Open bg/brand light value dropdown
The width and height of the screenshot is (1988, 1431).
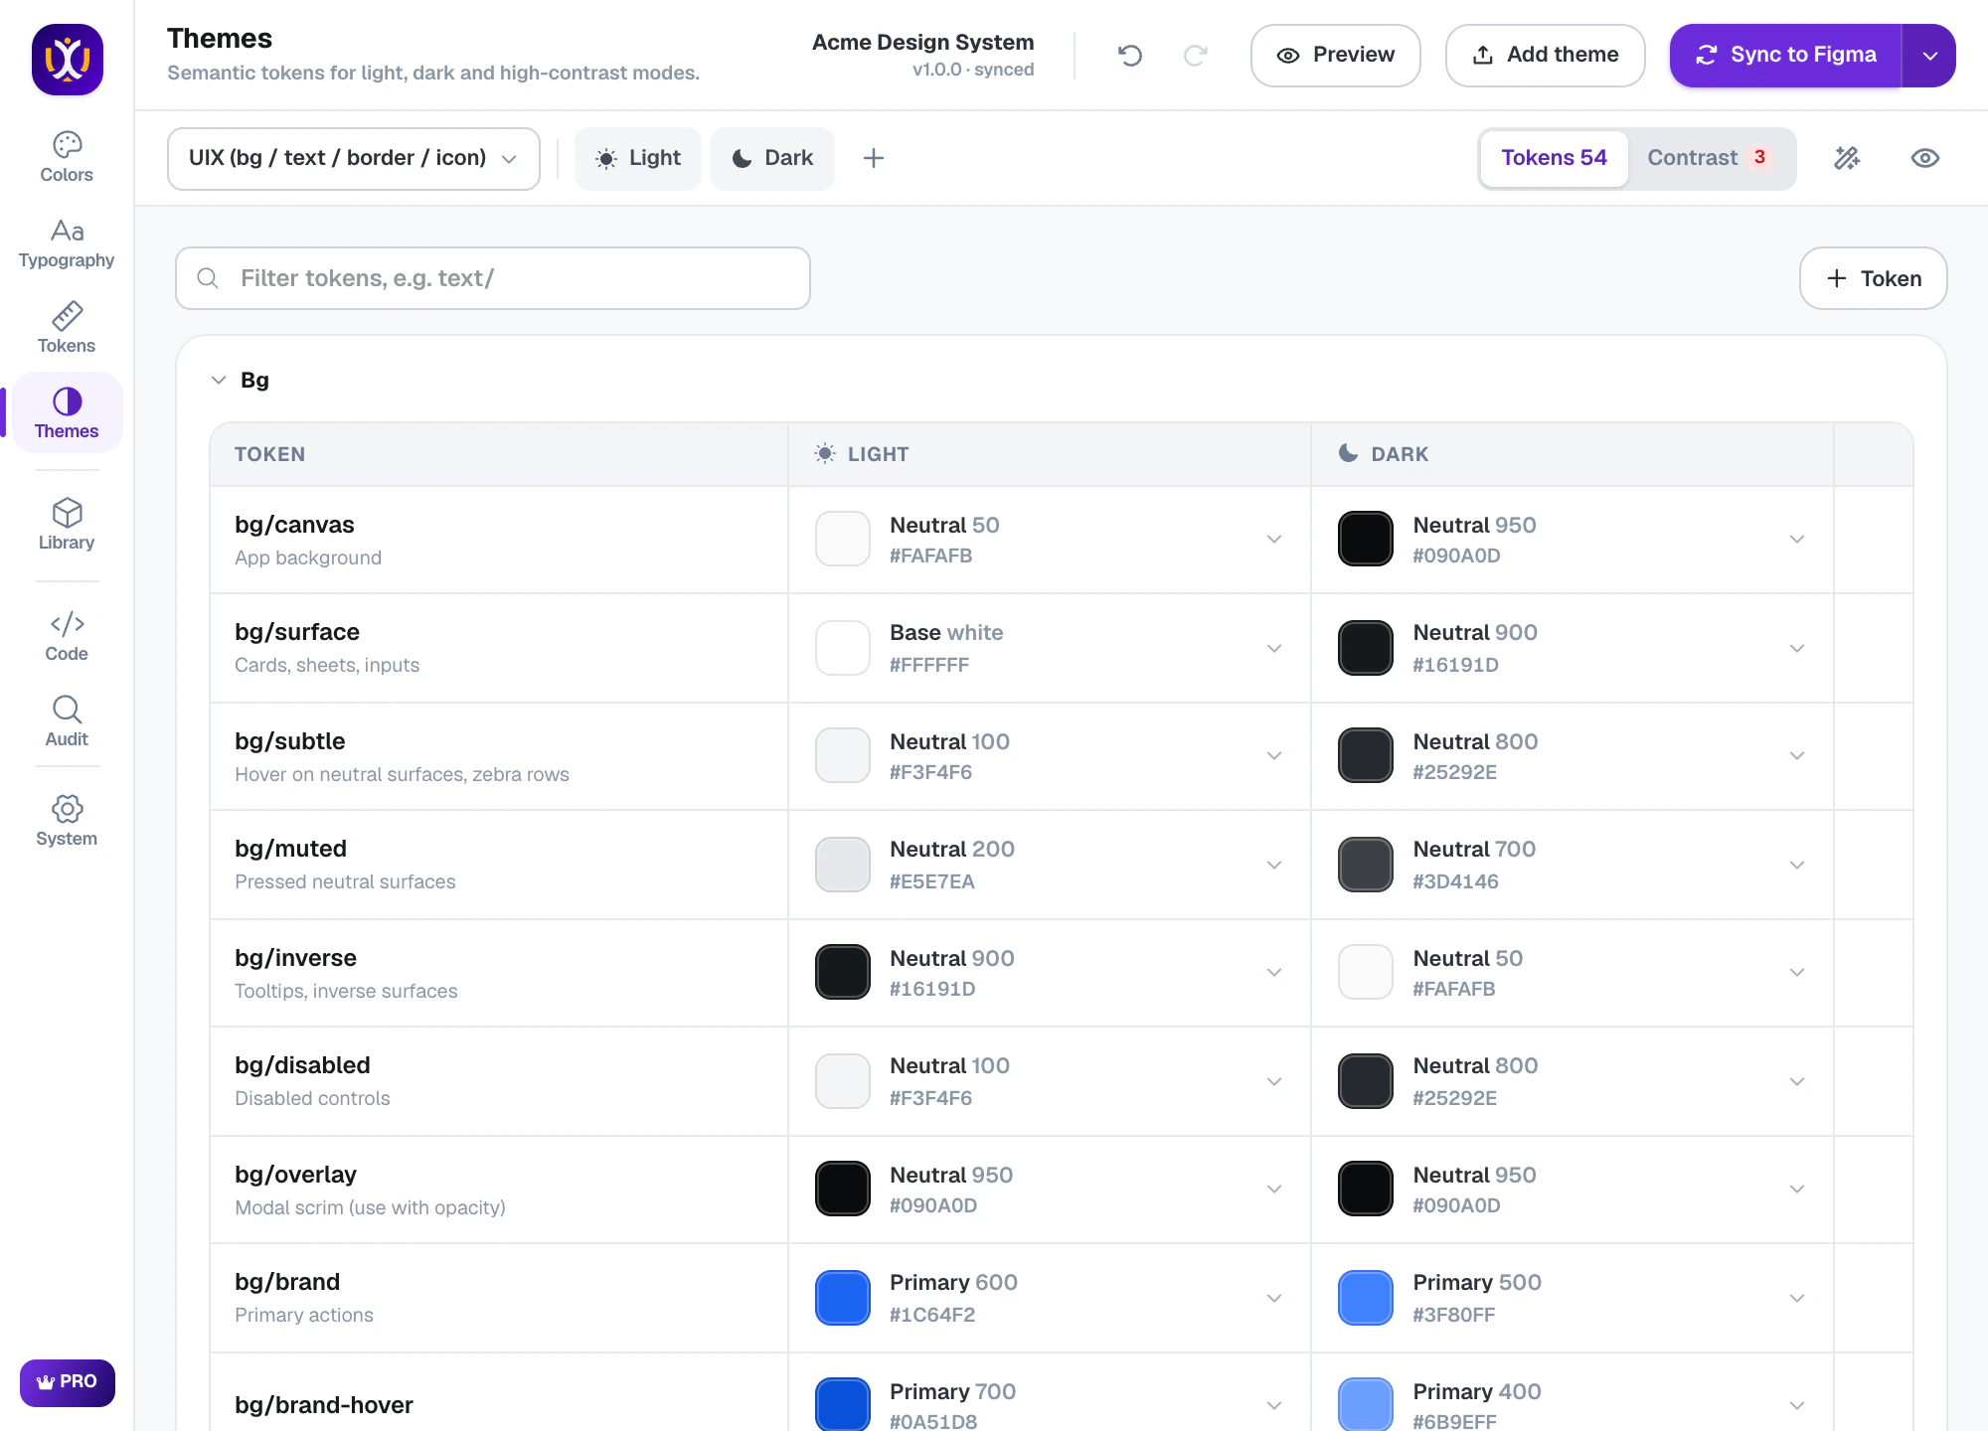pos(1274,1299)
